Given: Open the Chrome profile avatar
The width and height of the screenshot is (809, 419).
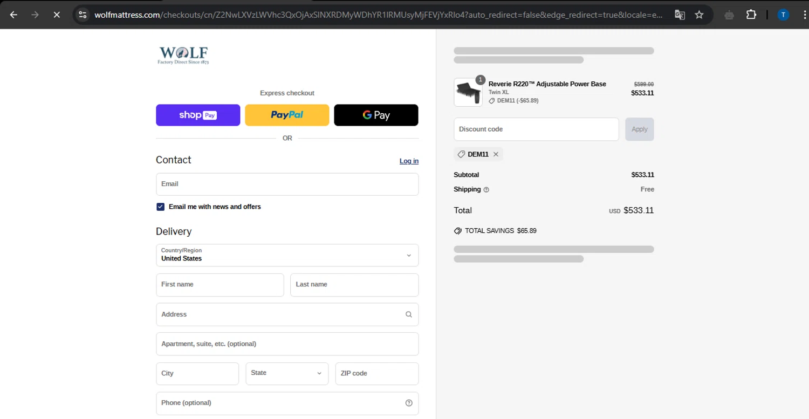Looking at the screenshot, I should (x=783, y=15).
